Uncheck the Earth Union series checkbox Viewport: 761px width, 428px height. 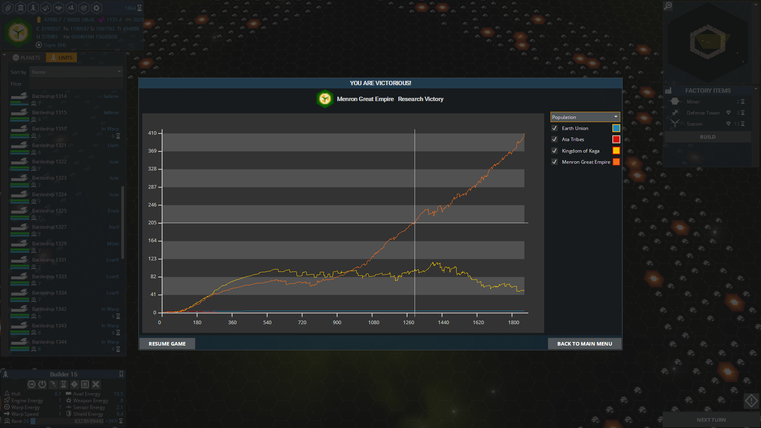click(554, 128)
